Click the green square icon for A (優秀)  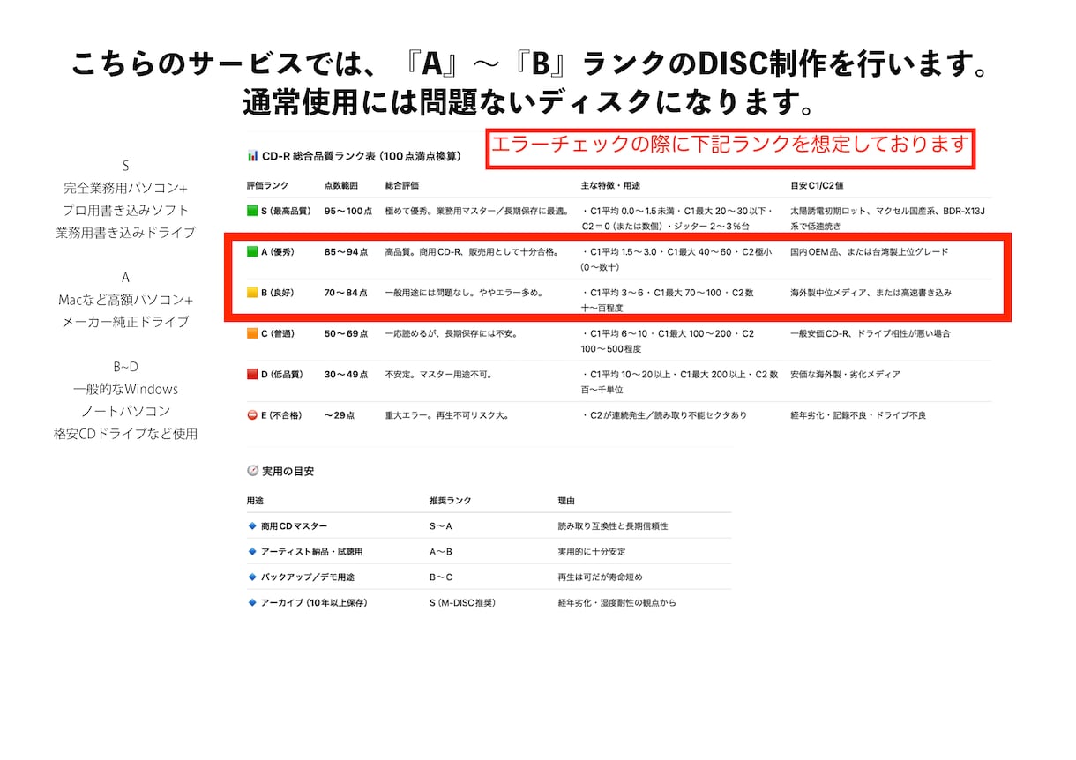pyautogui.click(x=252, y=252)
